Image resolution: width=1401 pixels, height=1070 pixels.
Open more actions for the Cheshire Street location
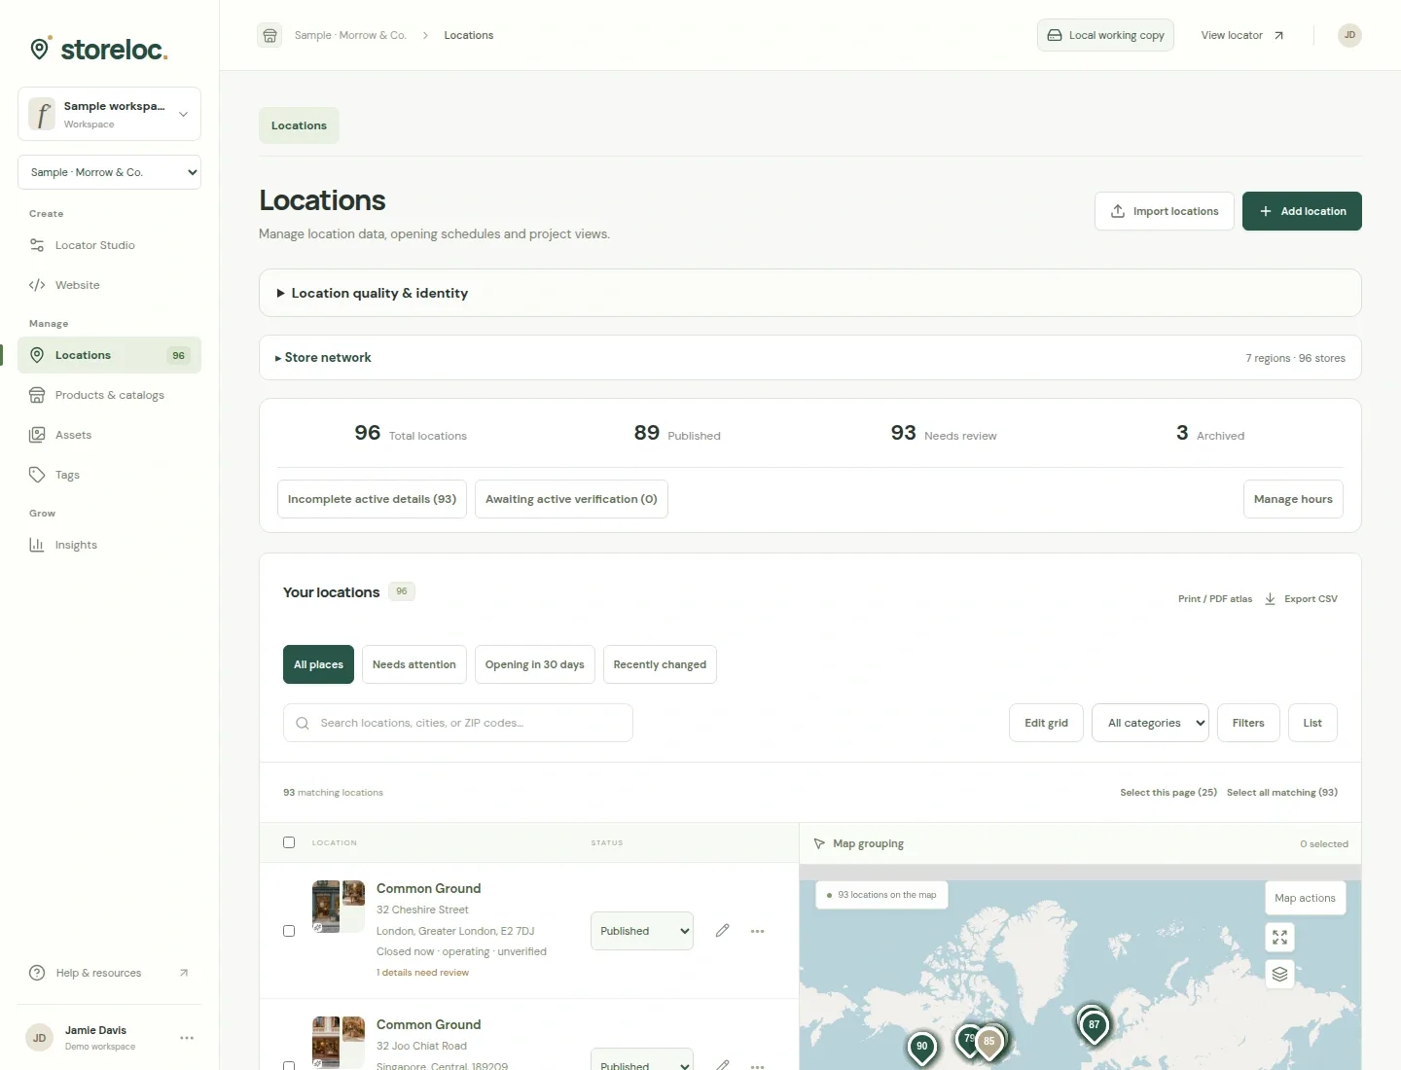757,931
